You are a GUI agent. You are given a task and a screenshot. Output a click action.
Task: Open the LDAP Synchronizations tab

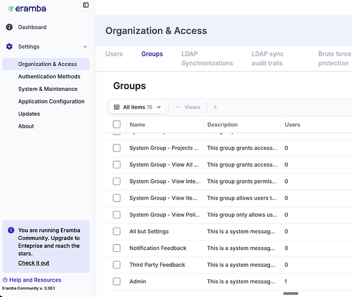pyautogui.click(x=207, y=59)
